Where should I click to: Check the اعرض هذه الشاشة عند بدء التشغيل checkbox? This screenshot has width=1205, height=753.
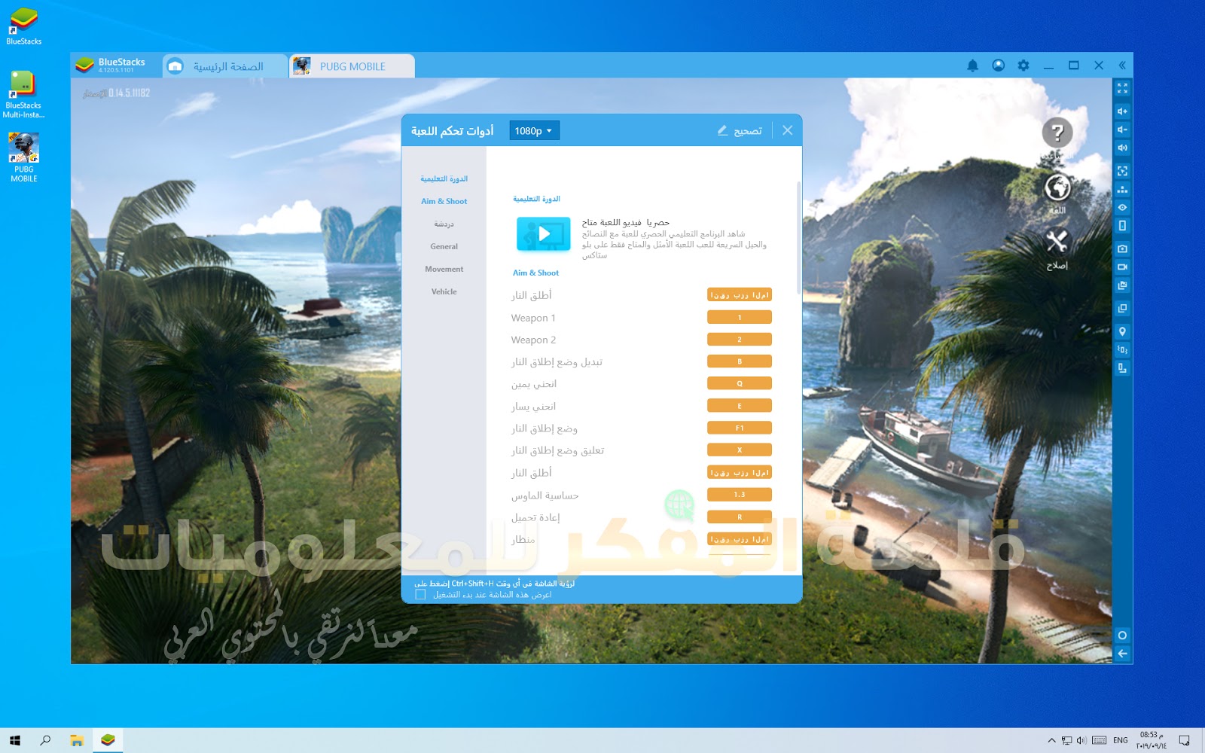pyautogui.click(x=420, y=595)
